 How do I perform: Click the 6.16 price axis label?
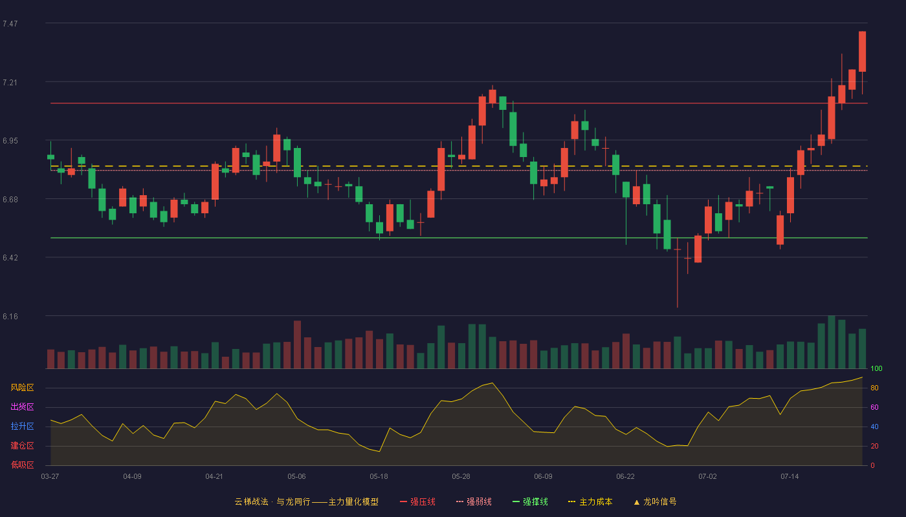tap(10, 317)
